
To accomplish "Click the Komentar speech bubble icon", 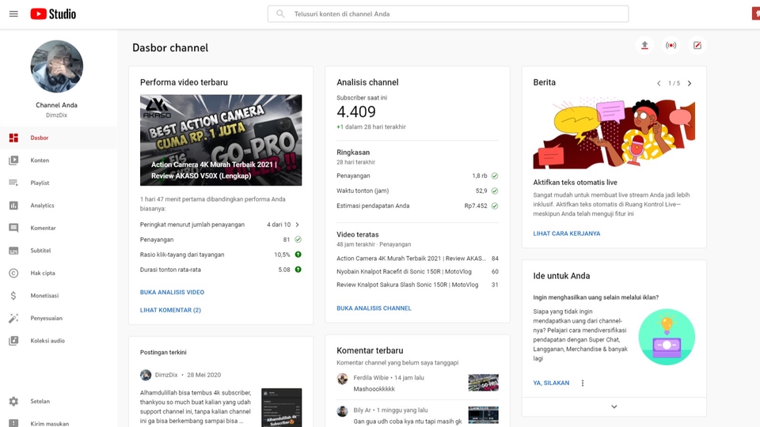I will coord(13,228).
